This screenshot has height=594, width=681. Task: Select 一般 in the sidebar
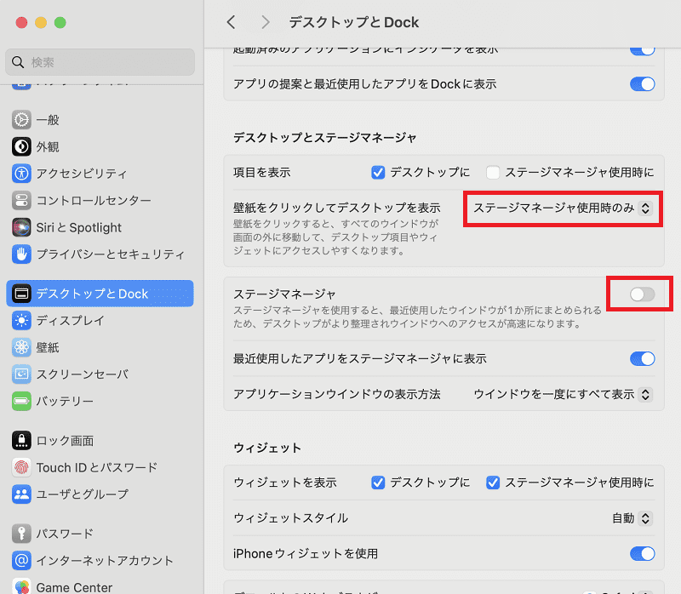click(x=100, y=120)
